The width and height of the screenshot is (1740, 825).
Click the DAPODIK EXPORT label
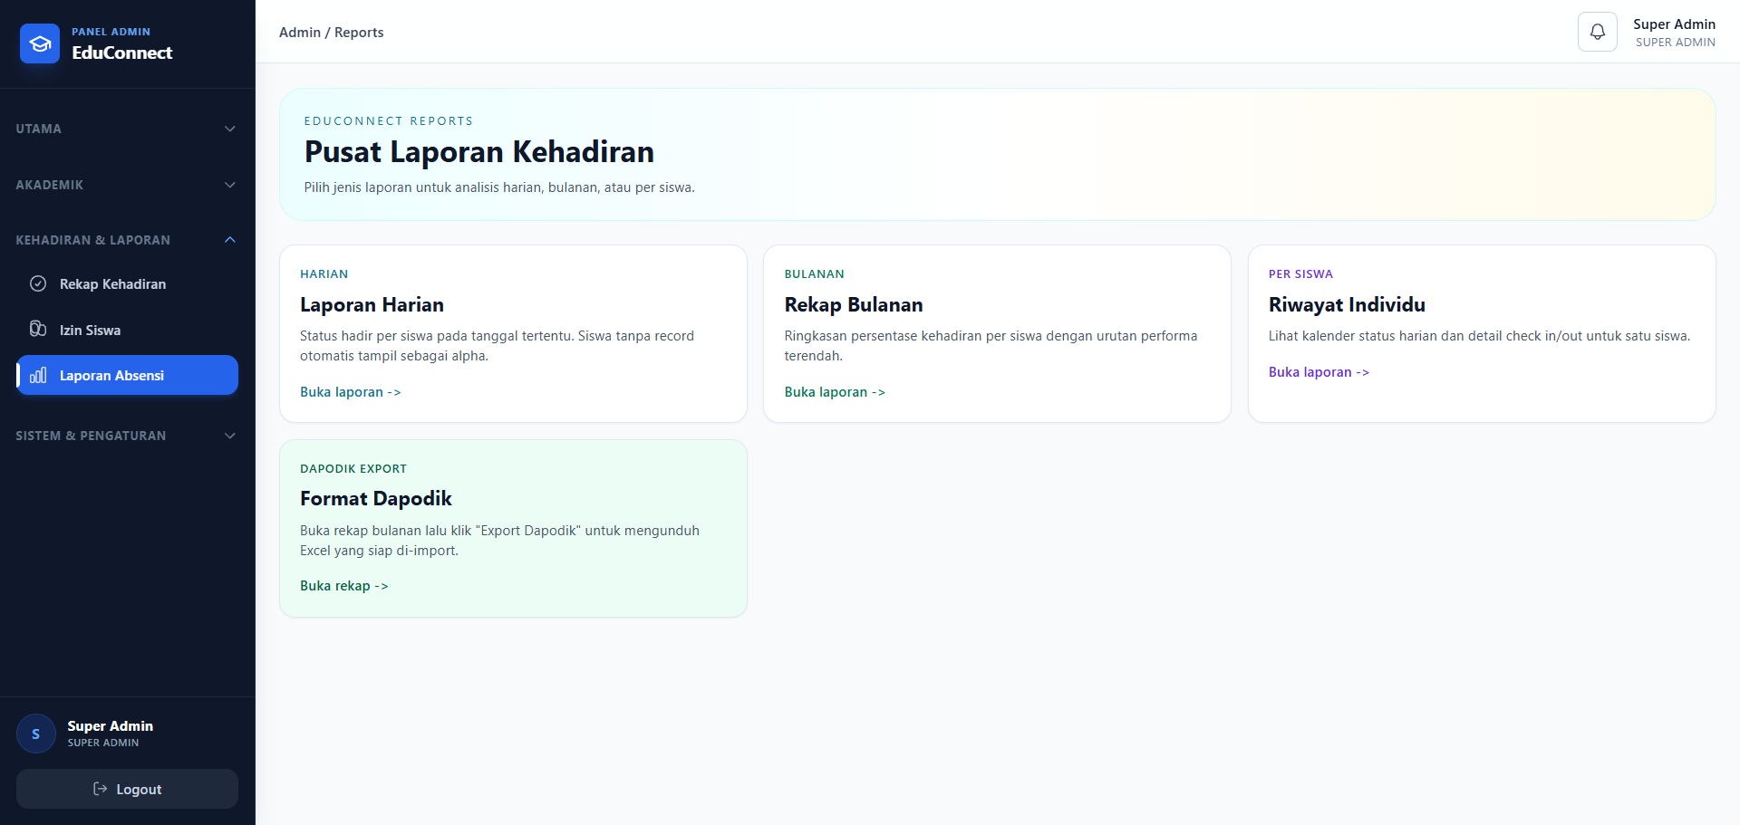(x=353, y=469)
